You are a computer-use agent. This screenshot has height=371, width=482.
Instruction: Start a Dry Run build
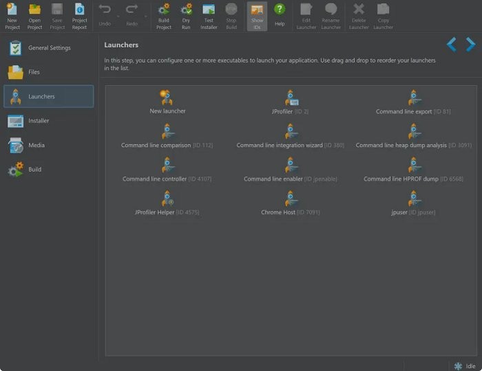(x=187, y=15)
